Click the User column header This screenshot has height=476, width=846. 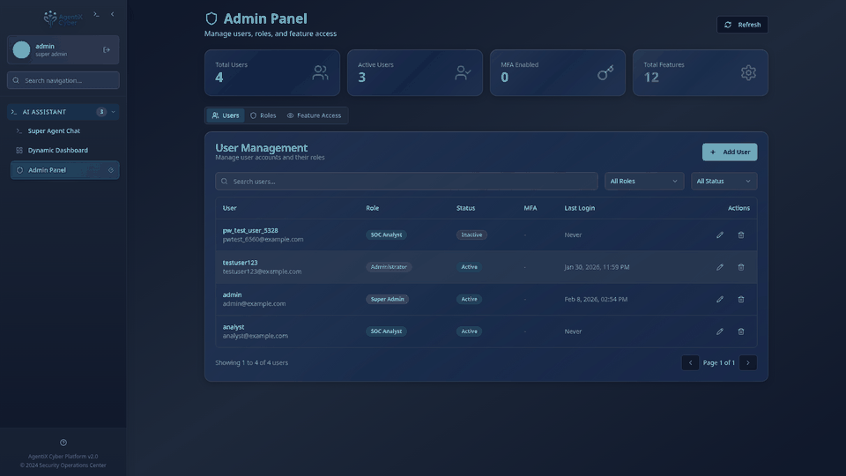[229, 208]
